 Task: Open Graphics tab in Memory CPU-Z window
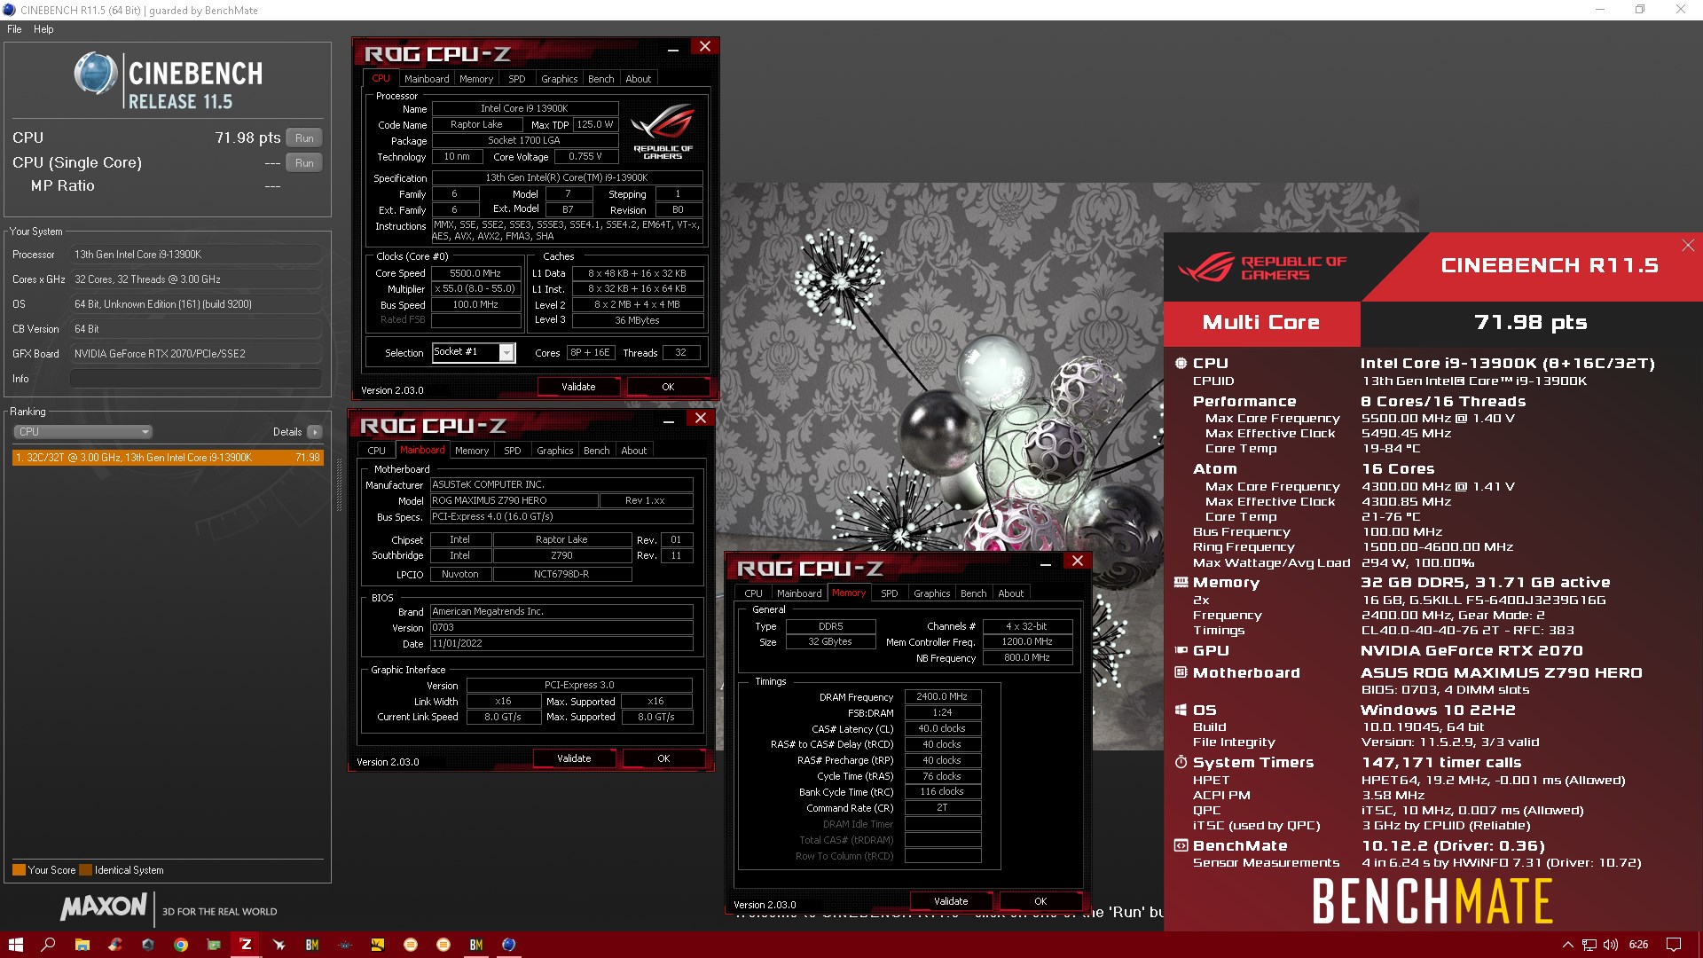coord(932,593)
